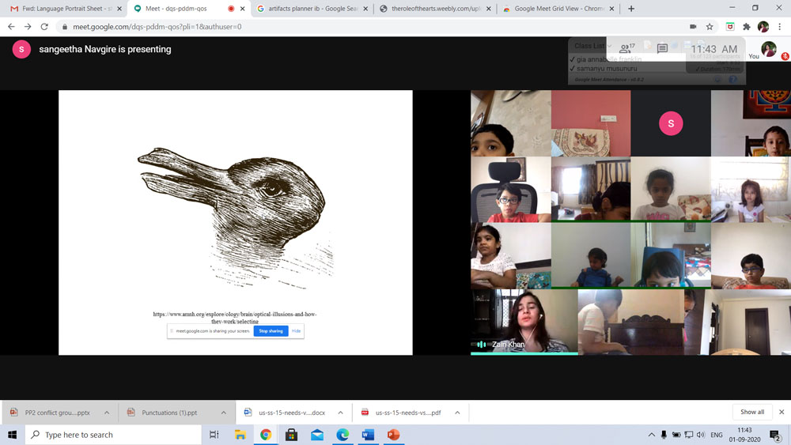The image size is (791, 445).
Task: Click the amnh.org optical illusions URL text
Action: click(235, 318)
